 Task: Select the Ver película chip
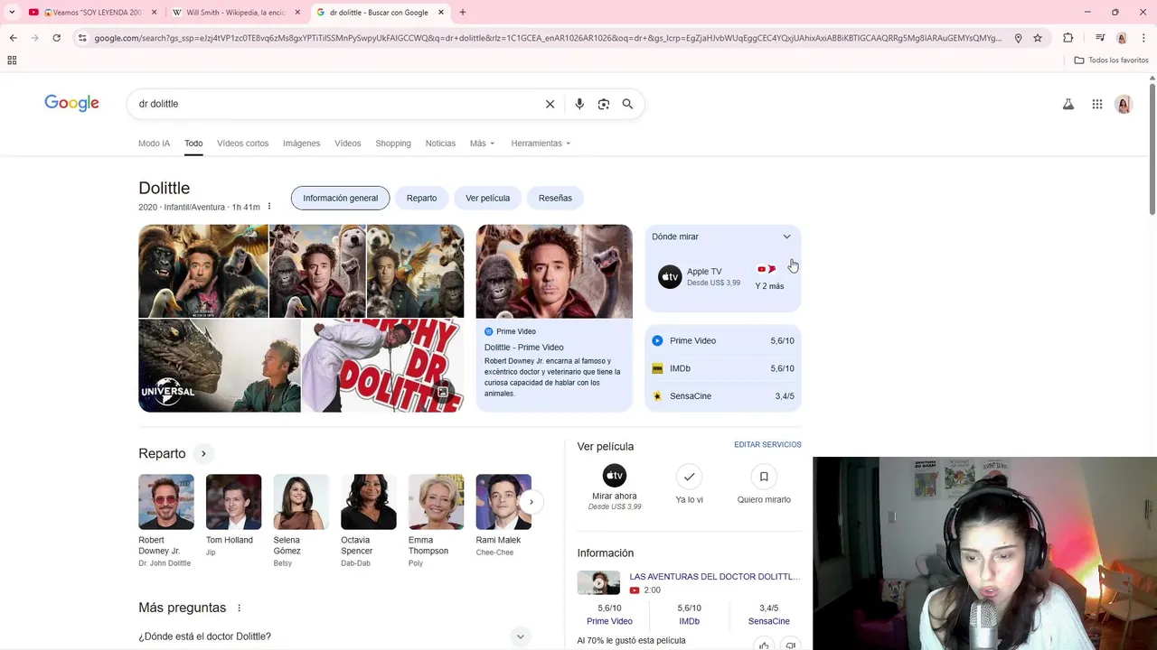click(x=487, y=198)
